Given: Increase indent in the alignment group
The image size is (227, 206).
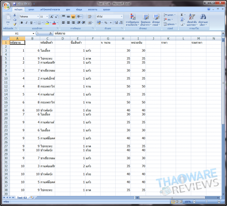Looking at the screenshot, I should 83,23.
